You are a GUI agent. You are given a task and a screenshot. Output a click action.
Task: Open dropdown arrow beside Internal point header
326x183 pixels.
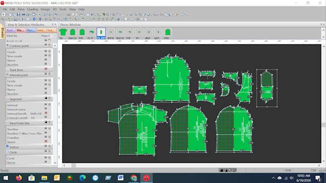(49, 74)
